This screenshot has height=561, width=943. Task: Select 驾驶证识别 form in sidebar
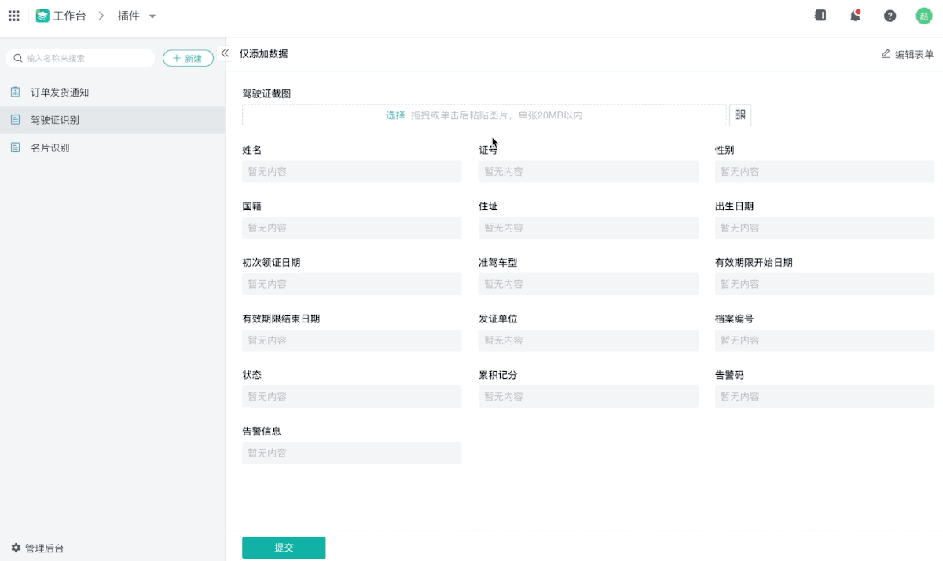[x=55, y=120]
